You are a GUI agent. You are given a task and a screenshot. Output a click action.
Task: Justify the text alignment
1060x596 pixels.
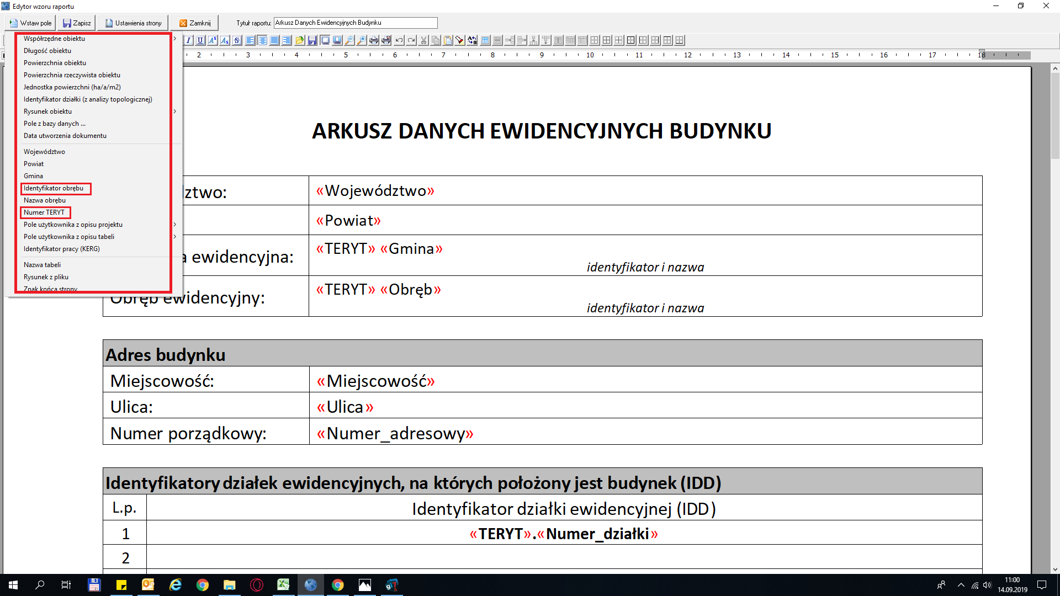coord(274,40)
